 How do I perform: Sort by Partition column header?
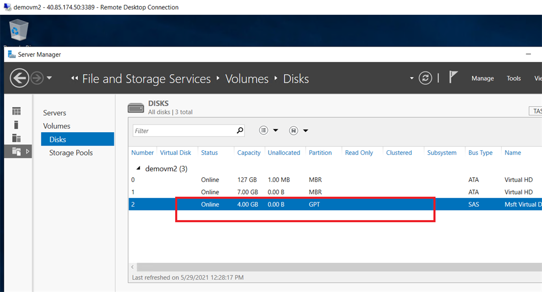(x=320, y=152)
